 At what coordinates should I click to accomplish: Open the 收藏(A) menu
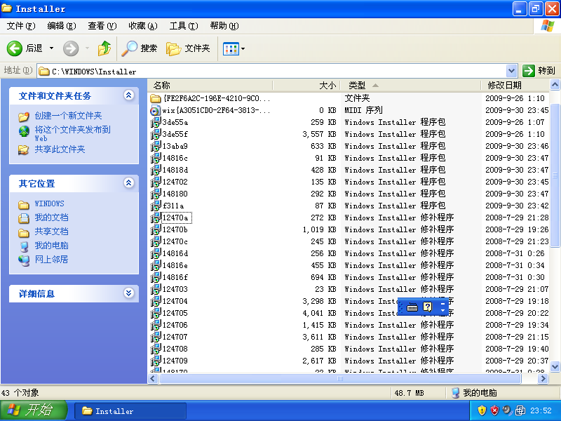click(143, 26)
